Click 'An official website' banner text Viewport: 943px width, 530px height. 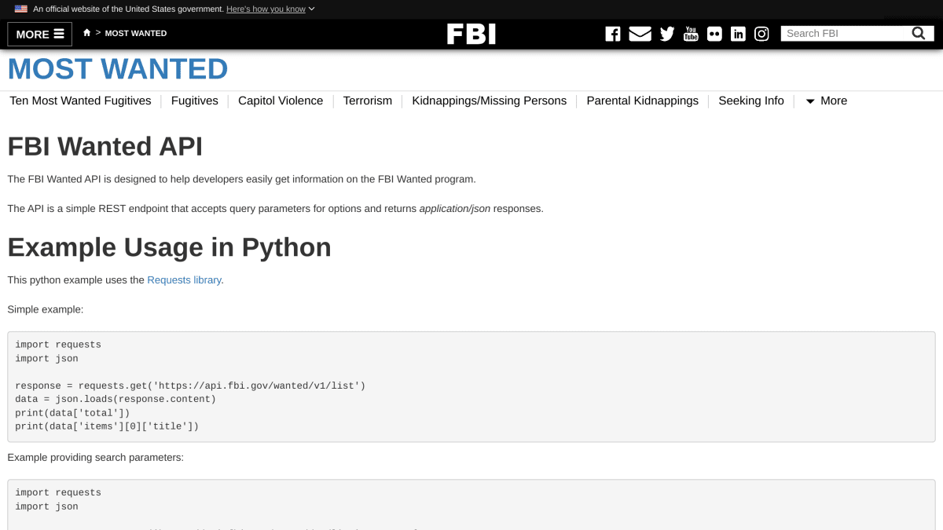128,9
